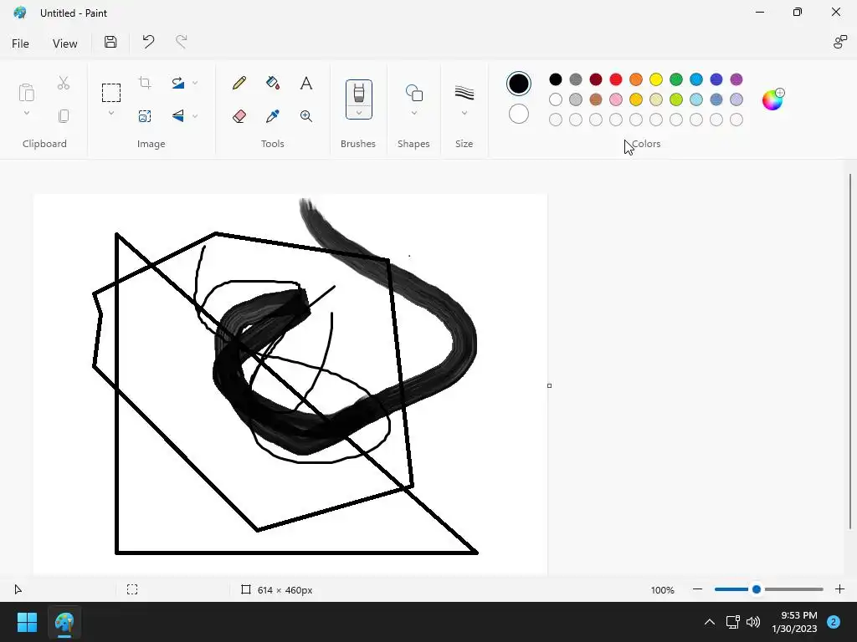This screenshot has width=857, height=642.
Task: Click the line Size icon
Action: click(x=464, y=93)
